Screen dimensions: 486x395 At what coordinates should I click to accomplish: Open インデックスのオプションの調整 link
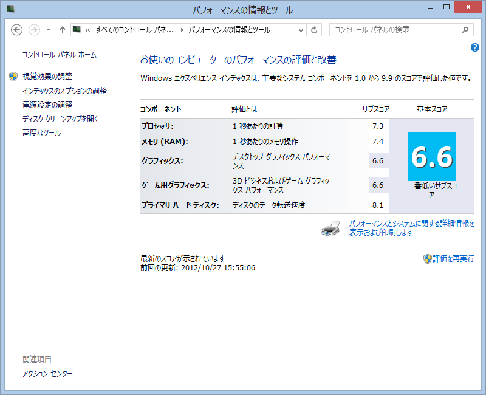(x=64, y=91)
